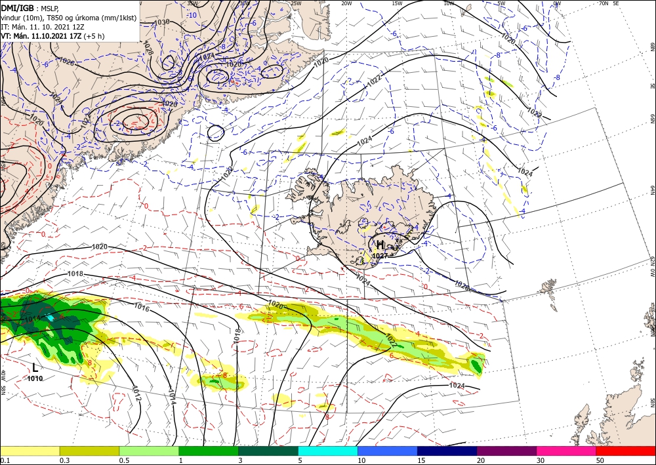
Task: Click the 'vindur (10m), T850 og úrkoma' line
Action: pyautogui.click(x=69, y=18)
